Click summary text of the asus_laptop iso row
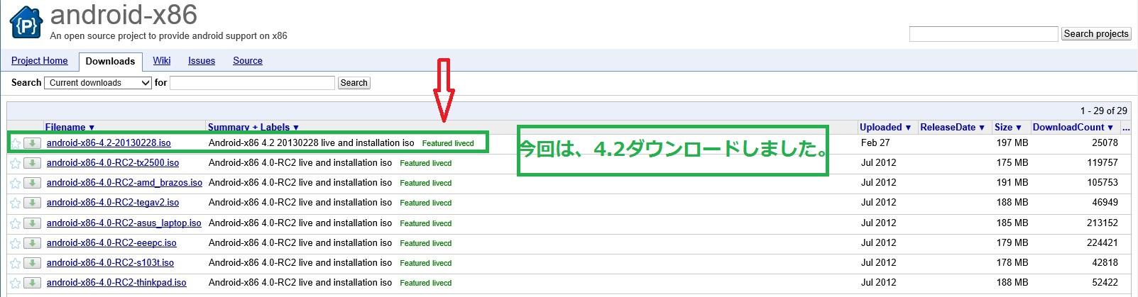1138x297 pixels. (300, 223)
